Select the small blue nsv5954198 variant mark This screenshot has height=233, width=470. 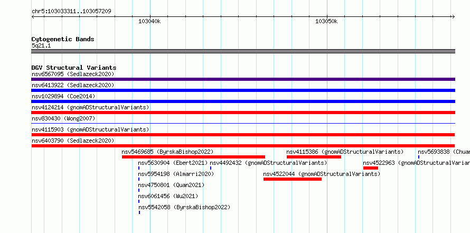[139, 179]
